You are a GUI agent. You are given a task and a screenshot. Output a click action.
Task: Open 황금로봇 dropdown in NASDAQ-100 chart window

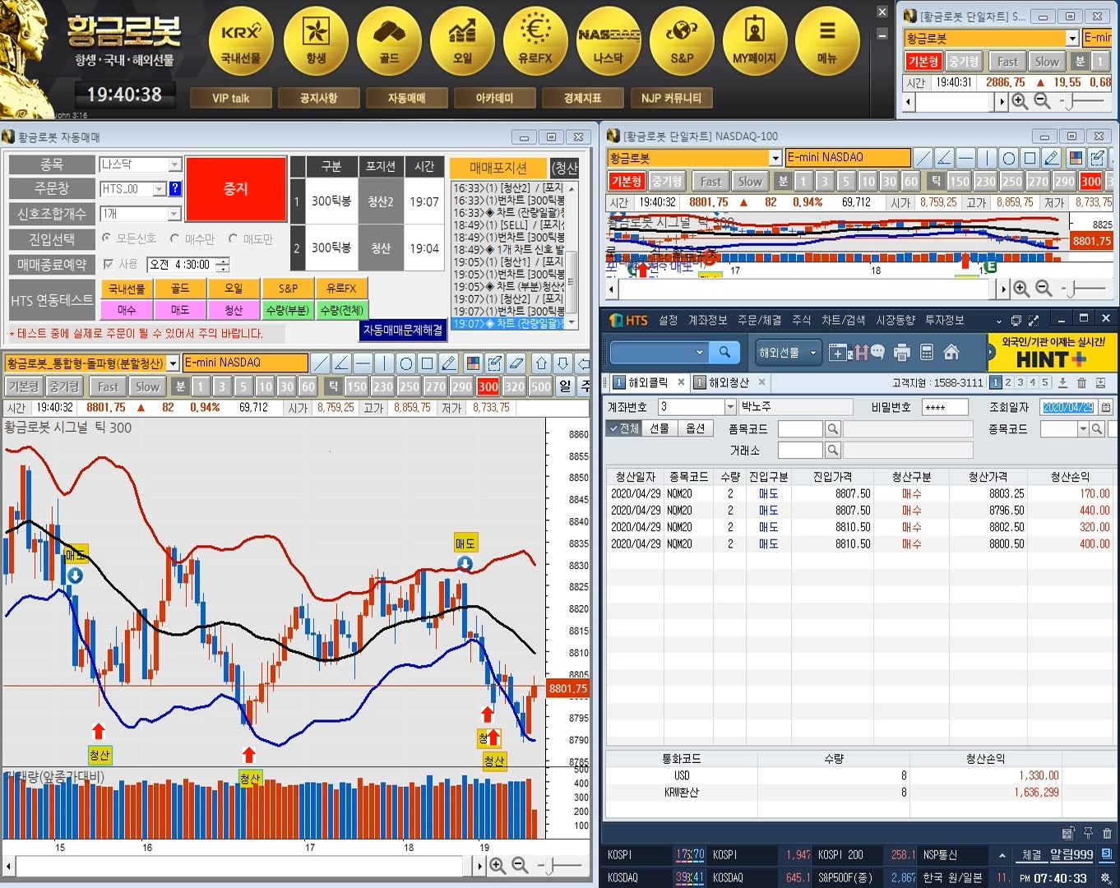[x=775, y=158]
